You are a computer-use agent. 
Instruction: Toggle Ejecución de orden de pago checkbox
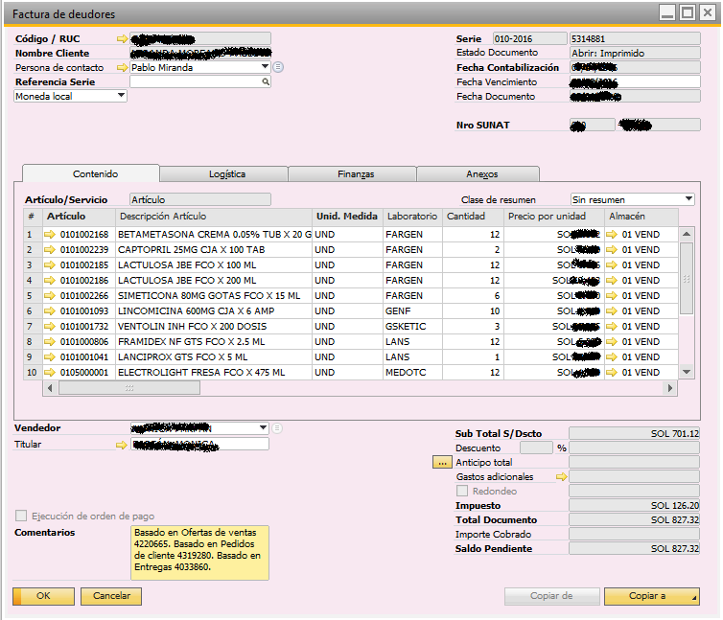(x=21, y=516)
